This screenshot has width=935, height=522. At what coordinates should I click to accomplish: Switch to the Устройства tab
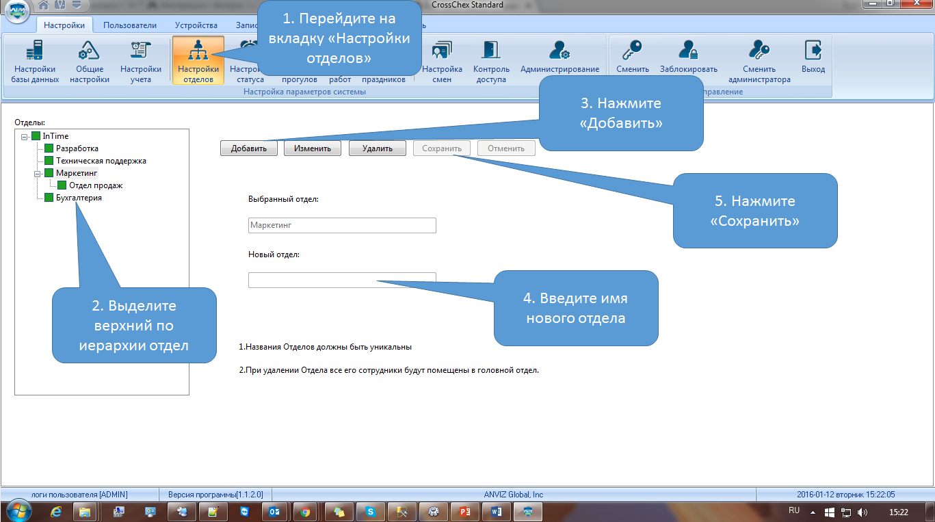[196, 25]
